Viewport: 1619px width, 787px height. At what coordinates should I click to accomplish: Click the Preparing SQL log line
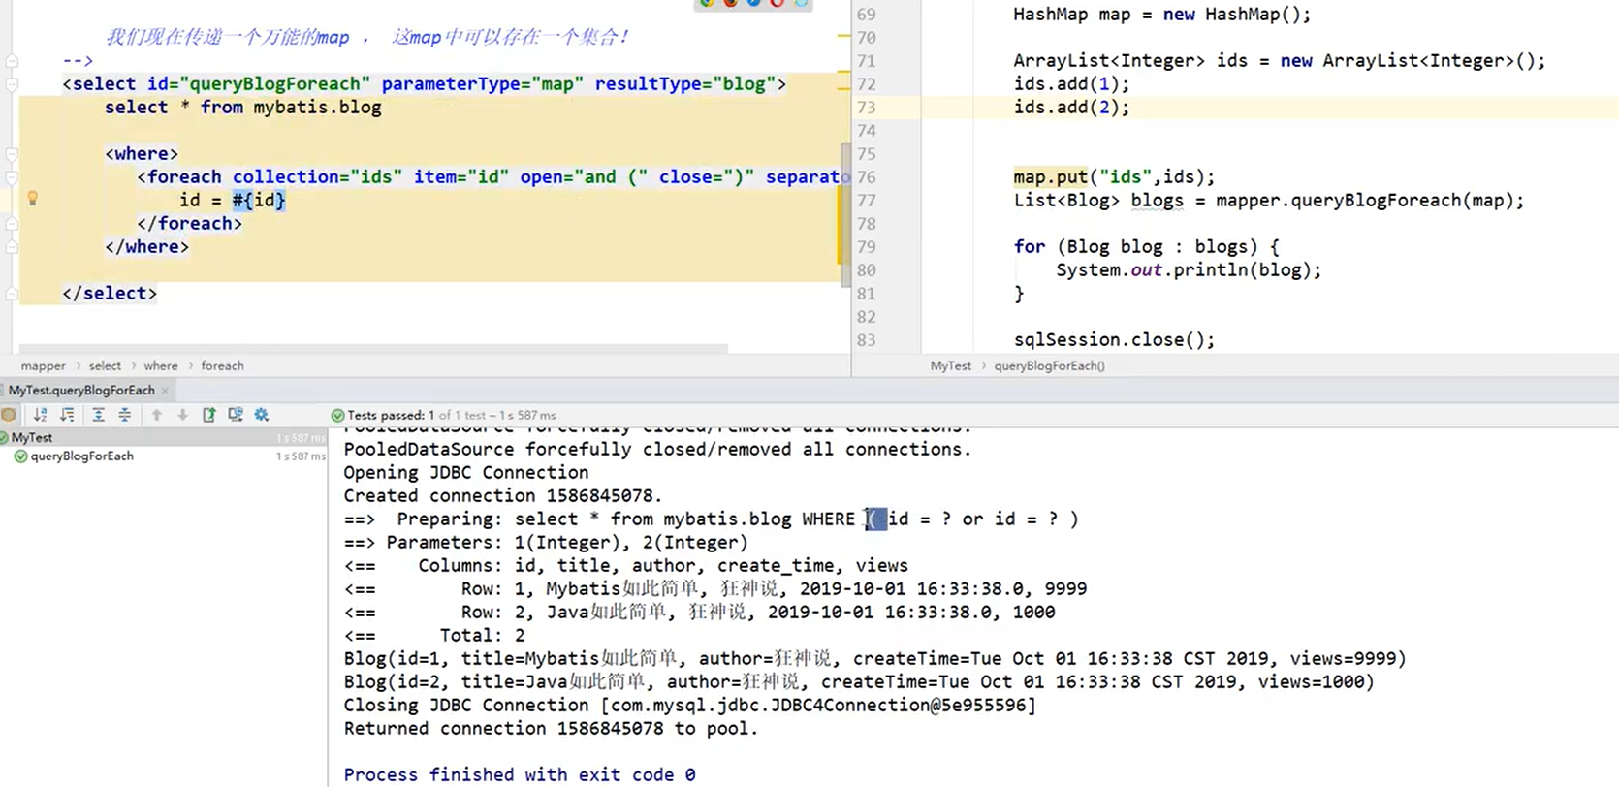[x=711, y=519]
